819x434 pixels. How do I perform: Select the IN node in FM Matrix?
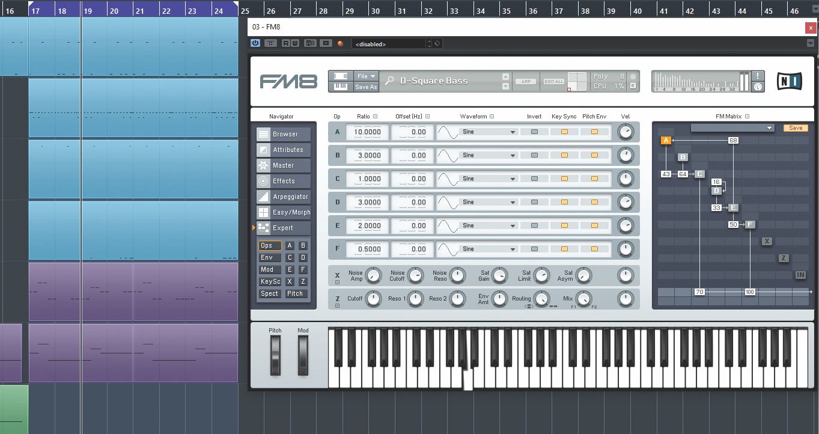point(800,275)
